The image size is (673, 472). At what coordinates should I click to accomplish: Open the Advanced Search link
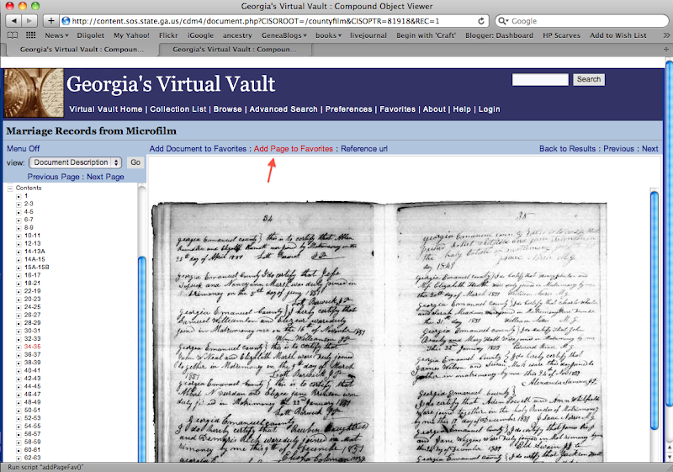pyautogui.click(x=284, y=109)
